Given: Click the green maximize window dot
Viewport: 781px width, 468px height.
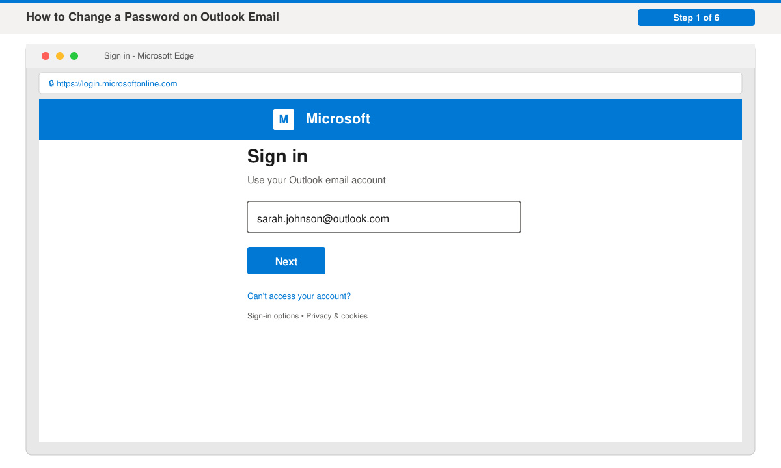Looking at the screenshot, I should point(74,56).
